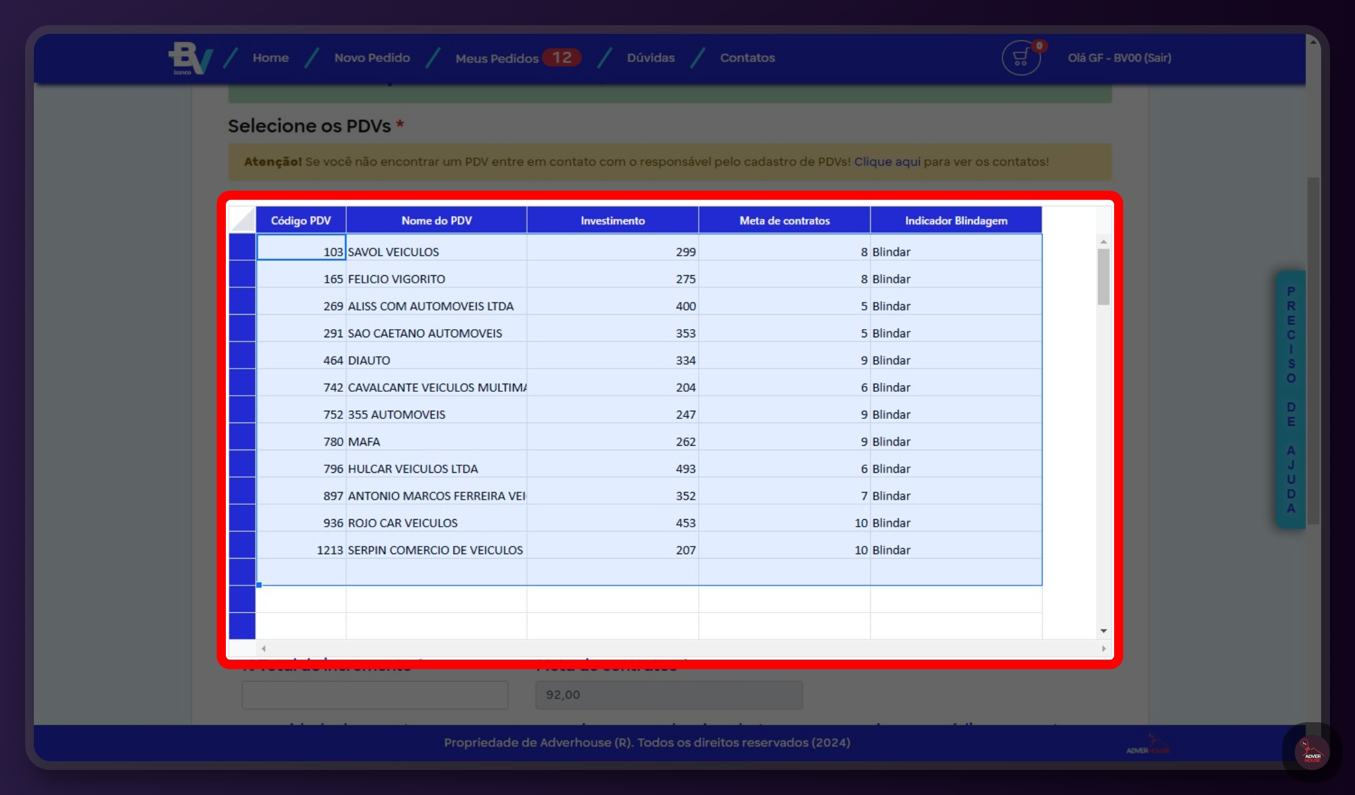Click the 'Clique aqui' contacts link

pos(887,162)
